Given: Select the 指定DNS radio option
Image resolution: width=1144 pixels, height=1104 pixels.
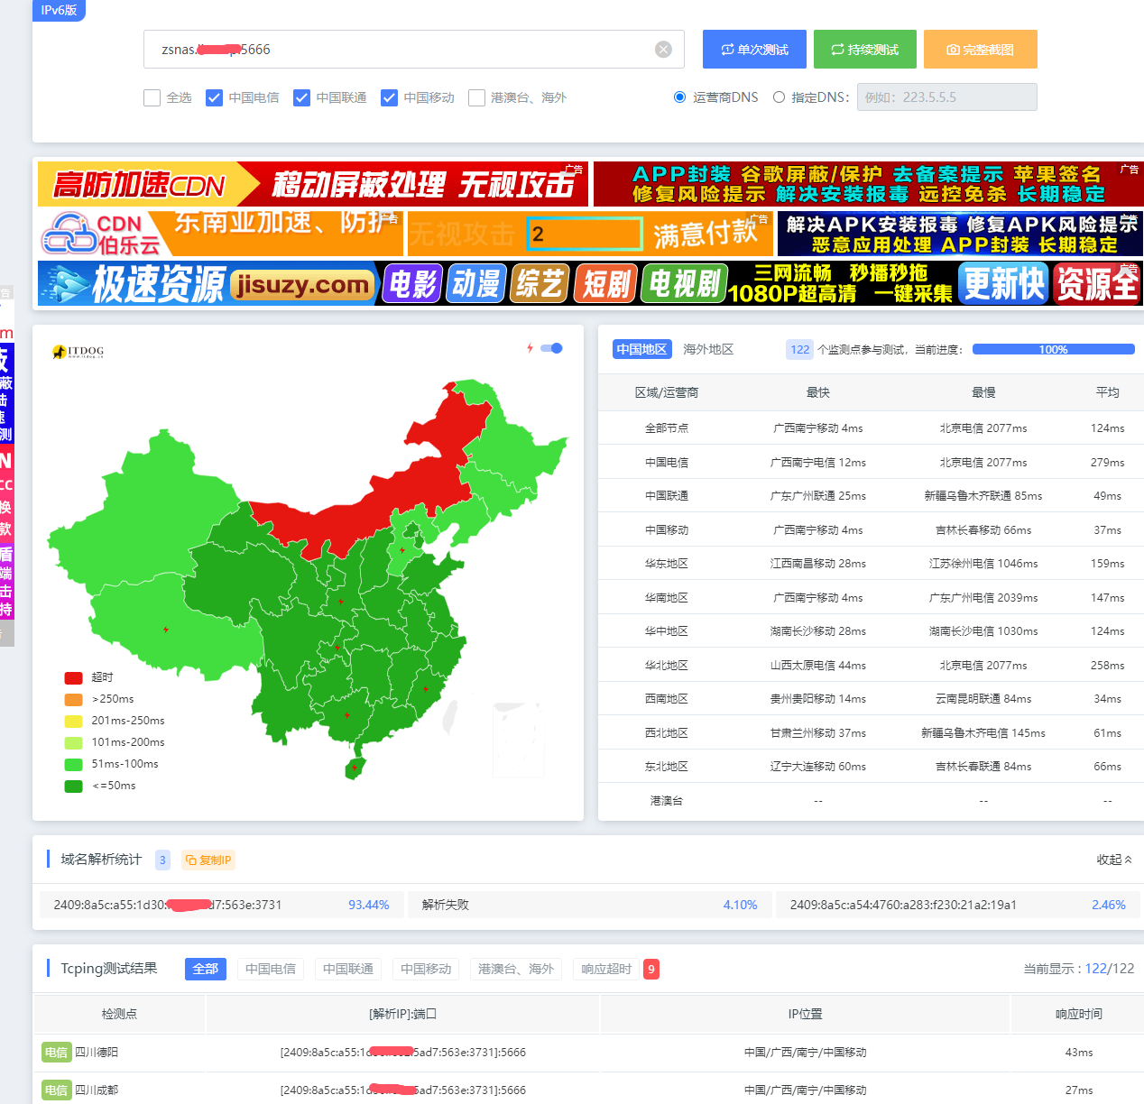Looking at the screenshot, I should click(779, 97).
